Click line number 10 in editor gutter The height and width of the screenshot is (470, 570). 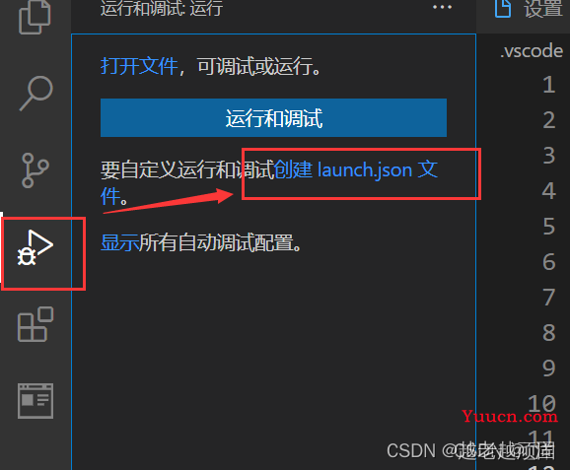[x=542, y=404]
